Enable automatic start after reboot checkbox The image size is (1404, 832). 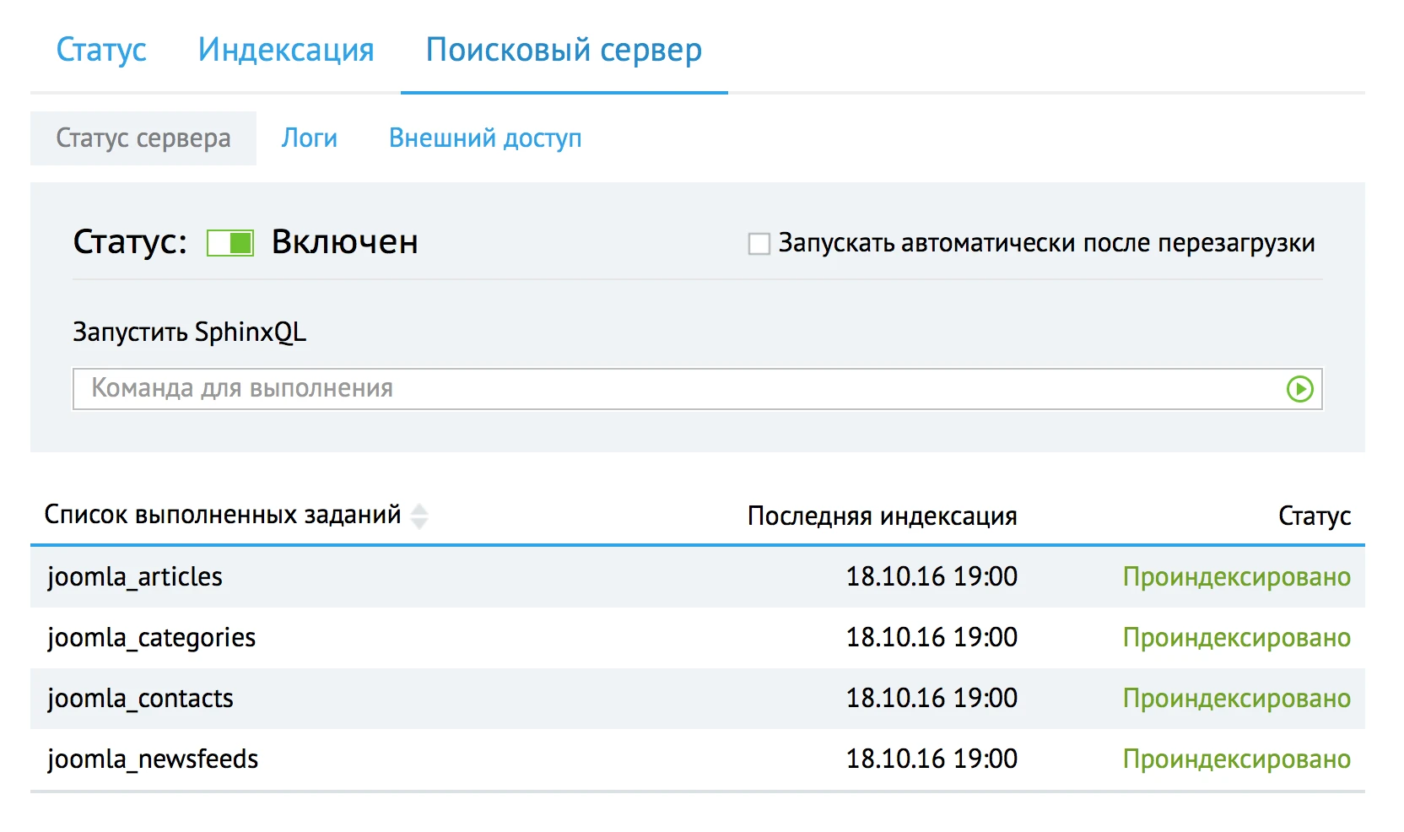tap(759, 244)
